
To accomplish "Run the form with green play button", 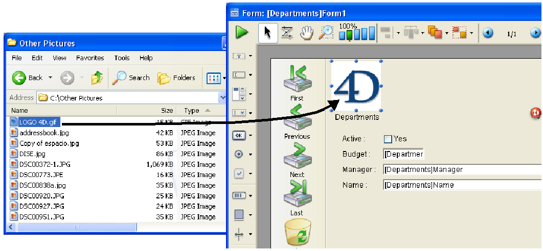I will [x=242, y=32].
